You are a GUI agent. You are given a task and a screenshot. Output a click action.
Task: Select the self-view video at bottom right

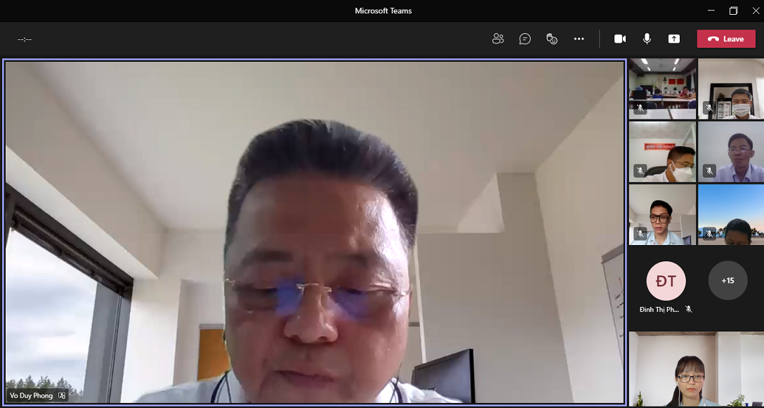(x=695, y=369)
